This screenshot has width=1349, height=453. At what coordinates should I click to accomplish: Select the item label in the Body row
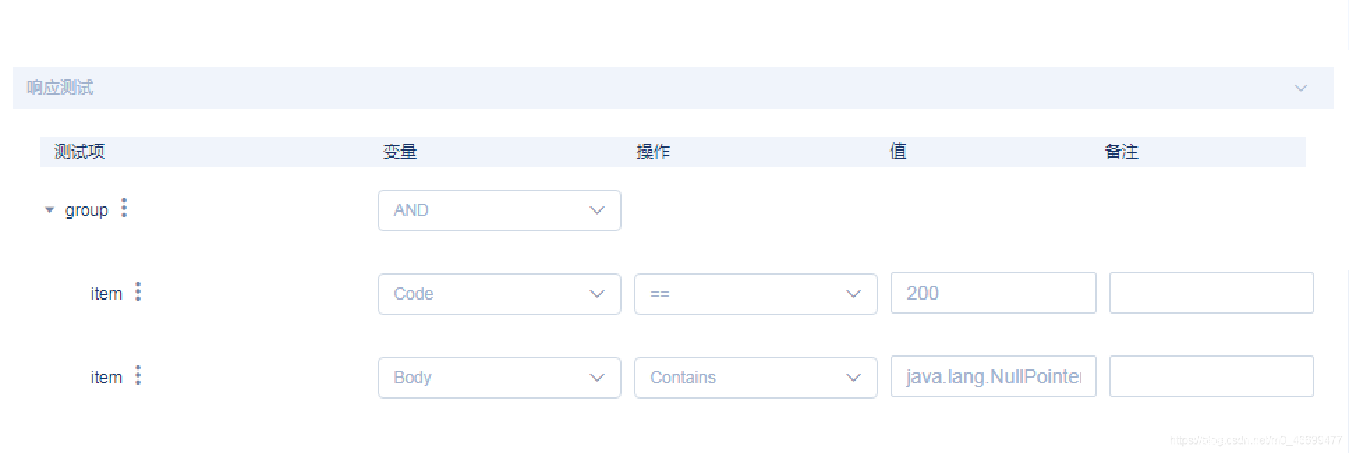click(106, 378)
